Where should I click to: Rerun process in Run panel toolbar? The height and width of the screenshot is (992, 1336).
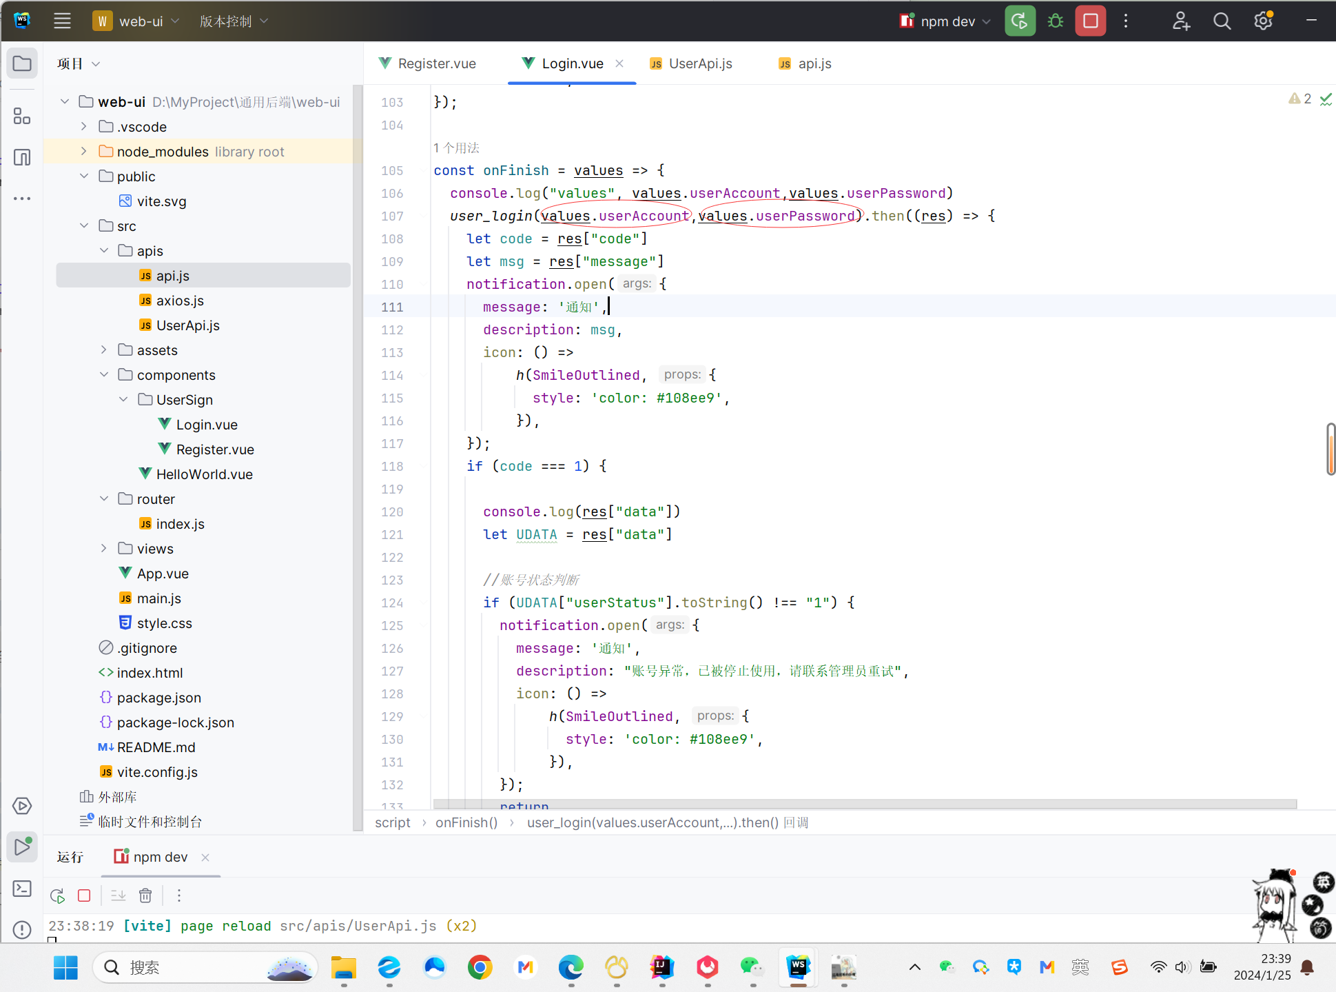[x=57, y=895]
